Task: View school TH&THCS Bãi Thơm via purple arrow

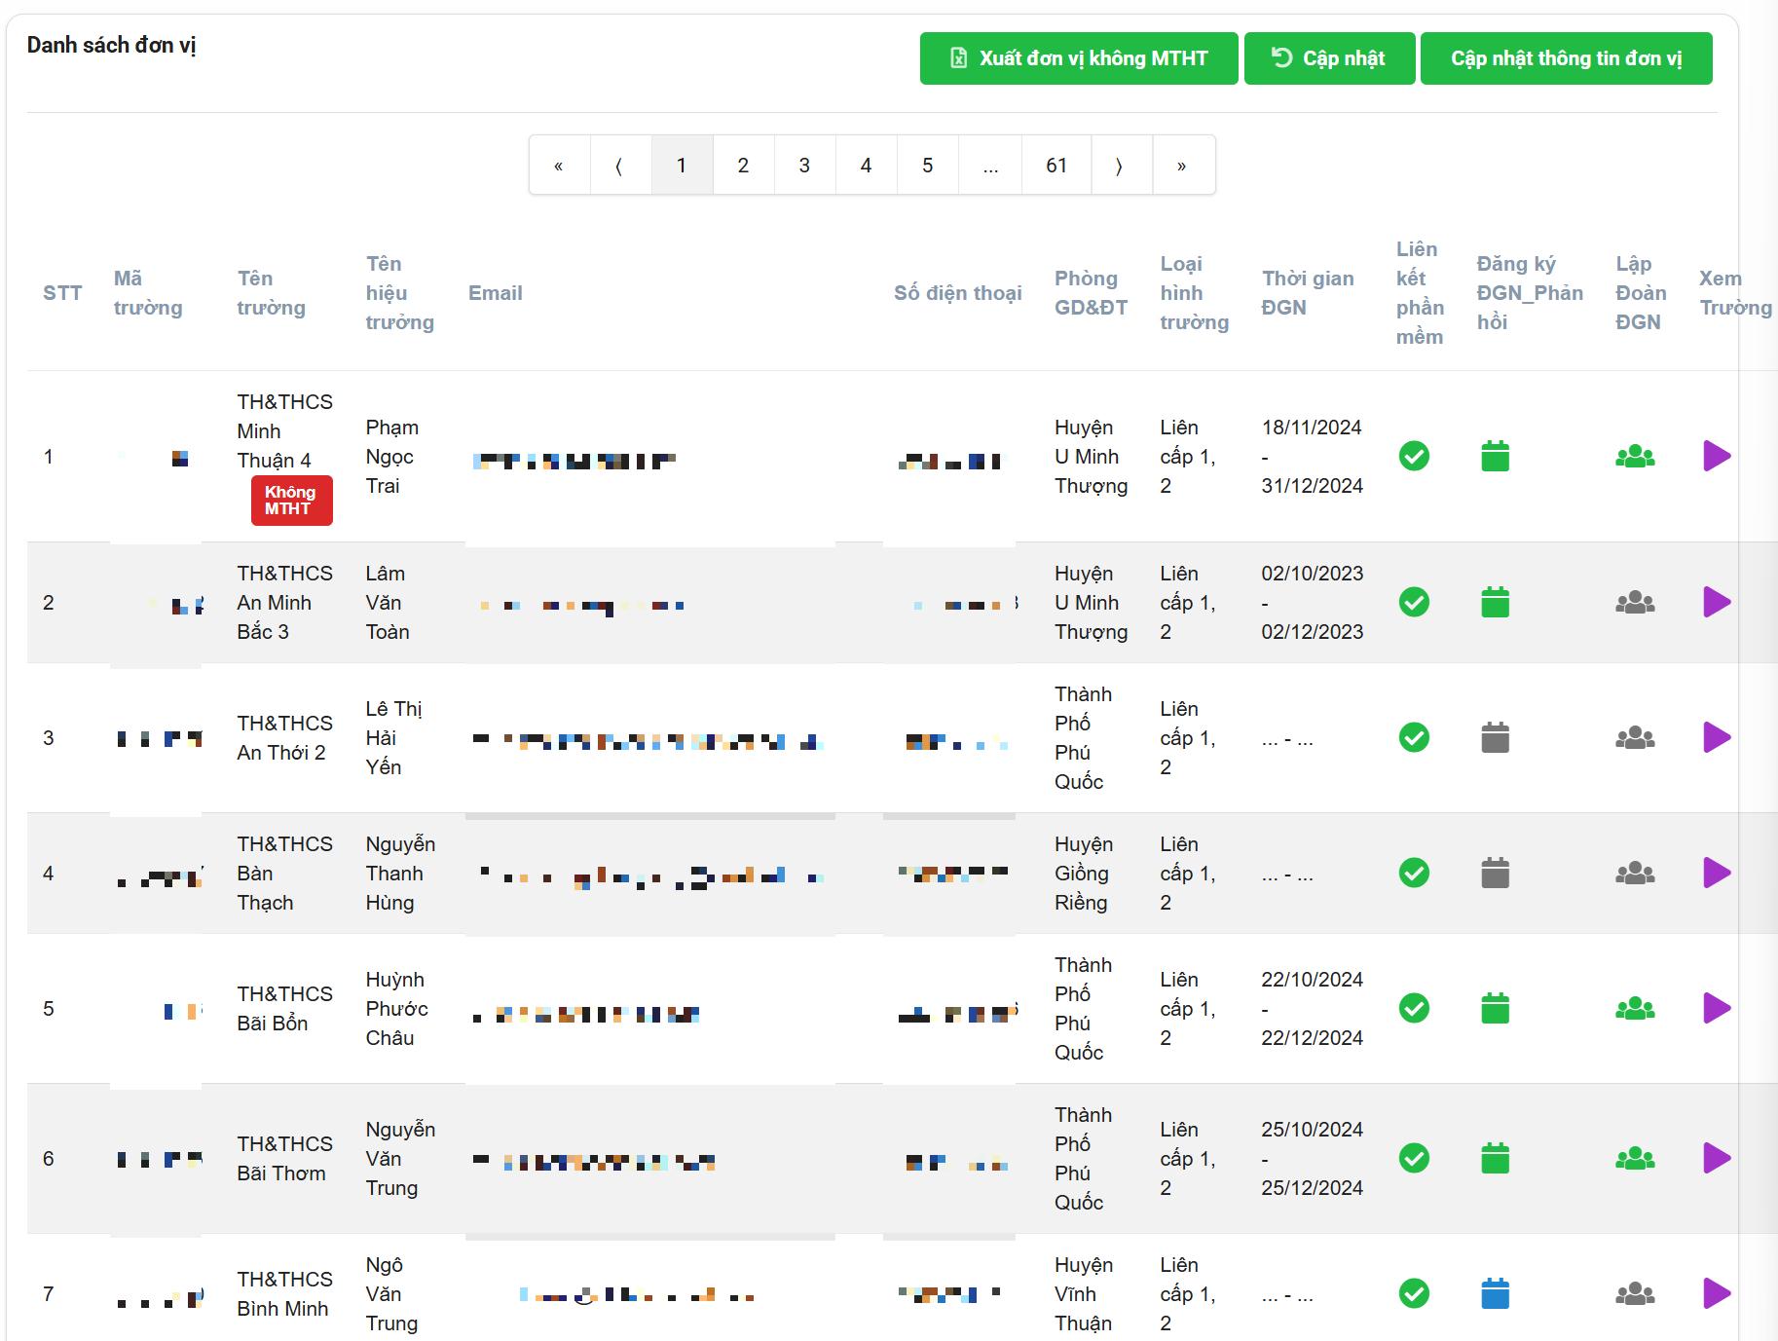Action: point(1716,1158)
